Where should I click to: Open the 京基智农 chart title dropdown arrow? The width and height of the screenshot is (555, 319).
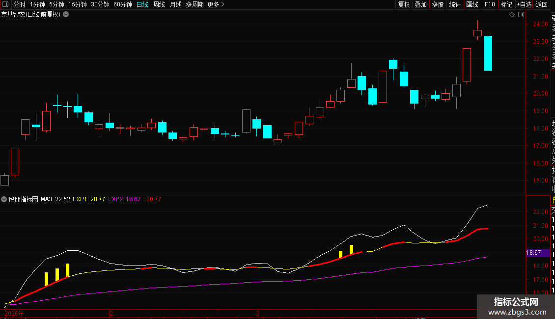point(66,15)
